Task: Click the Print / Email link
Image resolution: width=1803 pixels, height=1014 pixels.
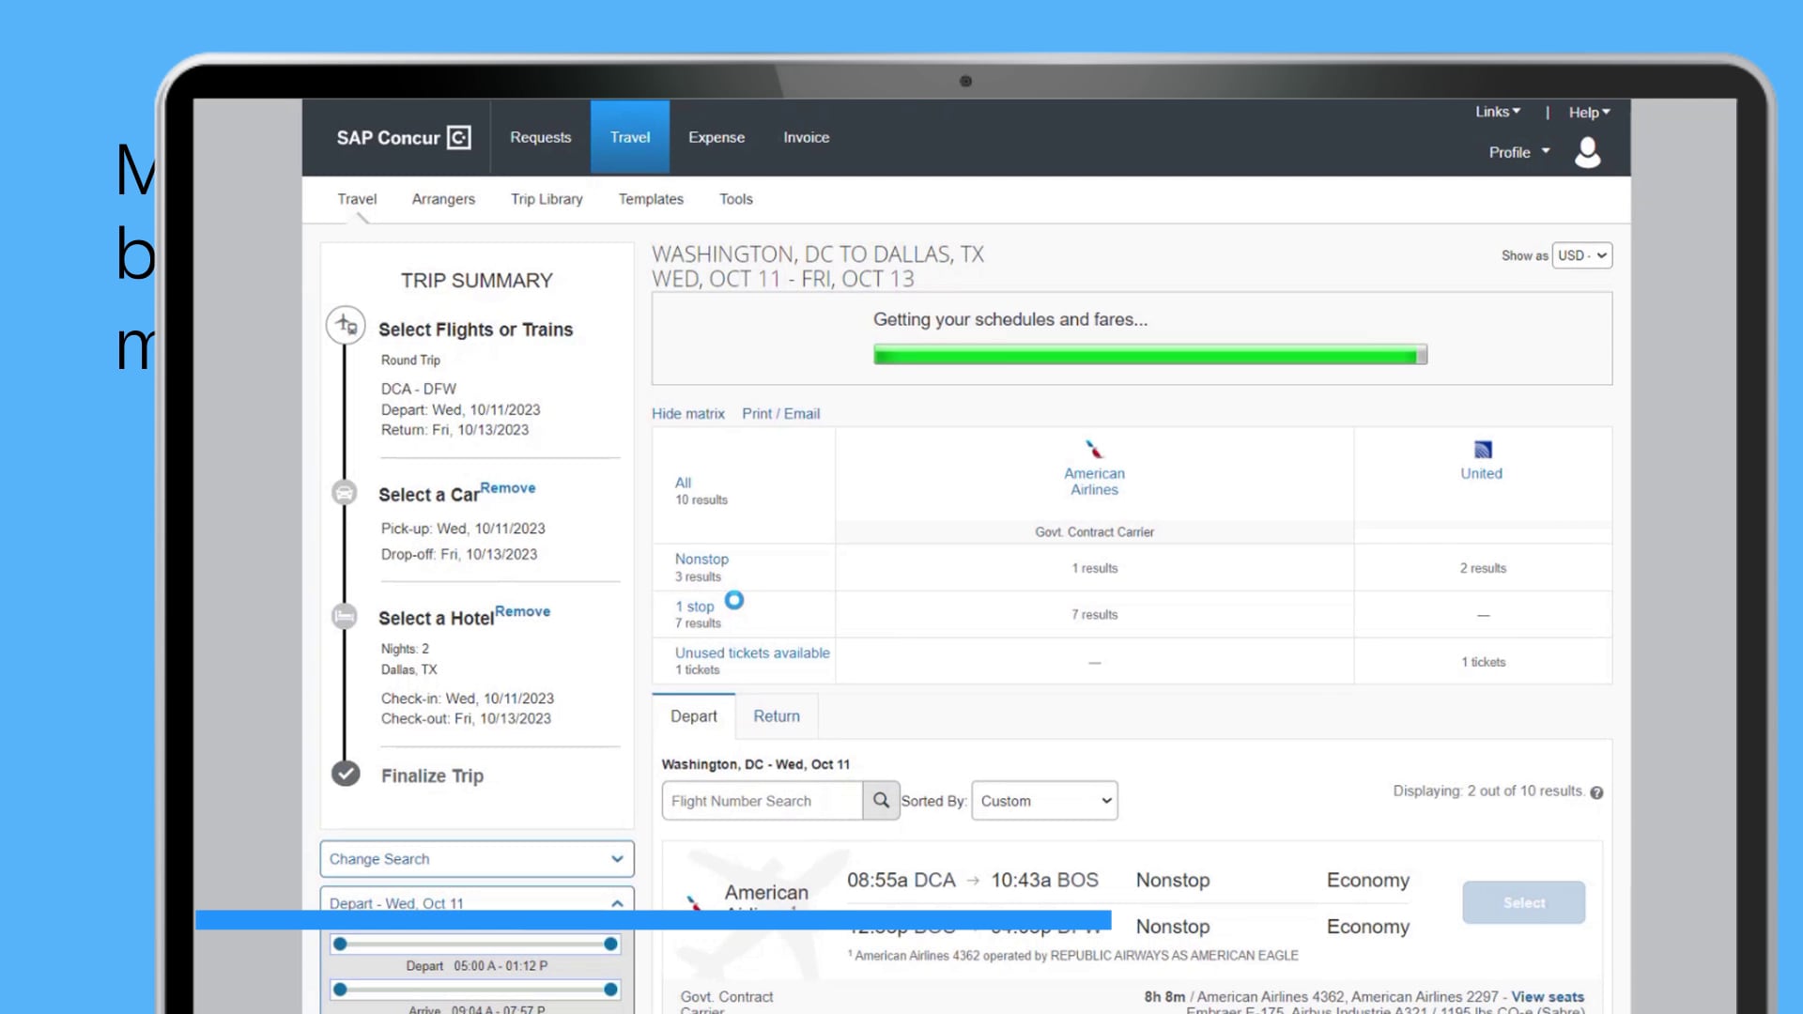Action: (780, 412)
